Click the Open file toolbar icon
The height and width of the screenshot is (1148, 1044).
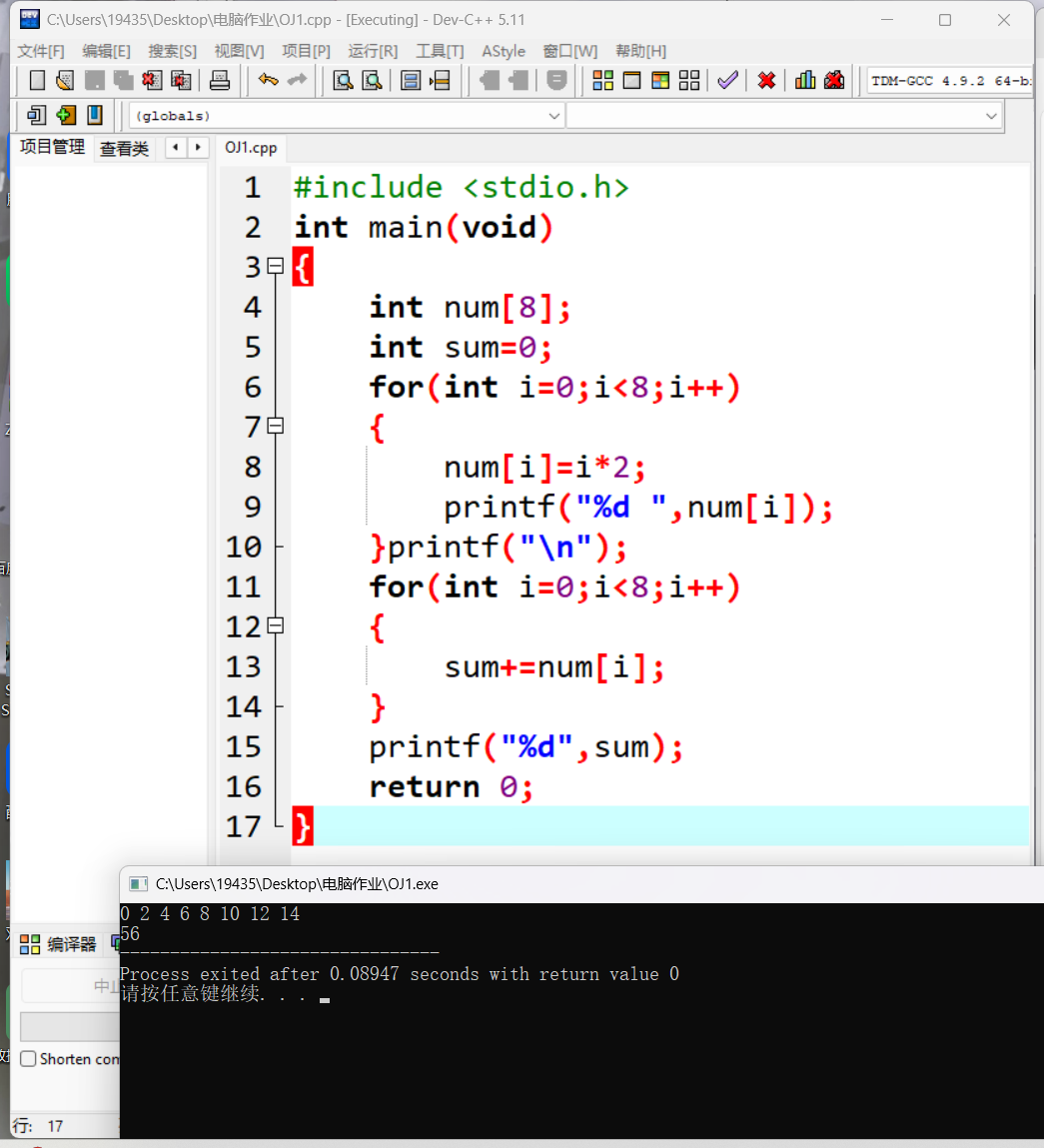(x=65, y=81)
